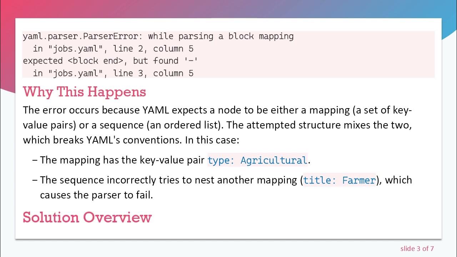Screen dimensions: 457x257
Task: Click the words "In this case:"
Action: tap(212, 140)
